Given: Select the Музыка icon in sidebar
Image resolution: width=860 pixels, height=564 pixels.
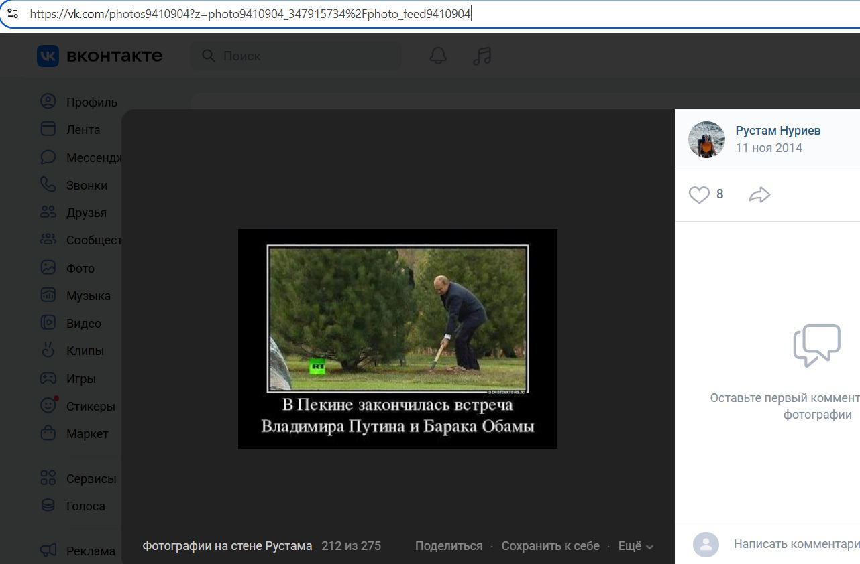Looking at the screenshot, I should (x=48, y=295).
